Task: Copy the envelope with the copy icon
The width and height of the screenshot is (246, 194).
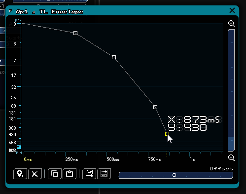Action: (55, 174)
